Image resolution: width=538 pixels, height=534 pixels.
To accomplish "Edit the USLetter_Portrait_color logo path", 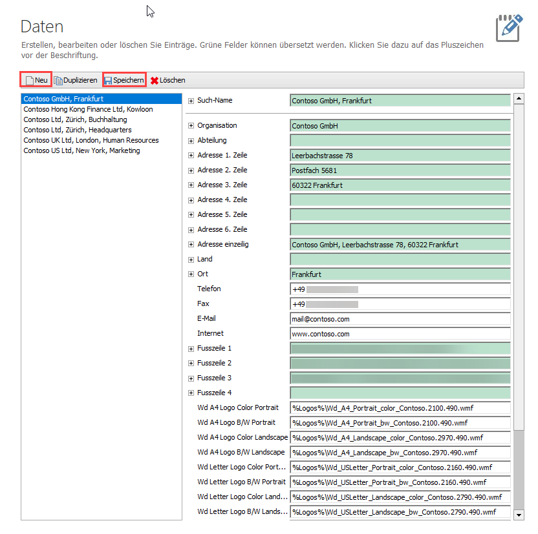I will pyautogui.click(x=400, y=467).
